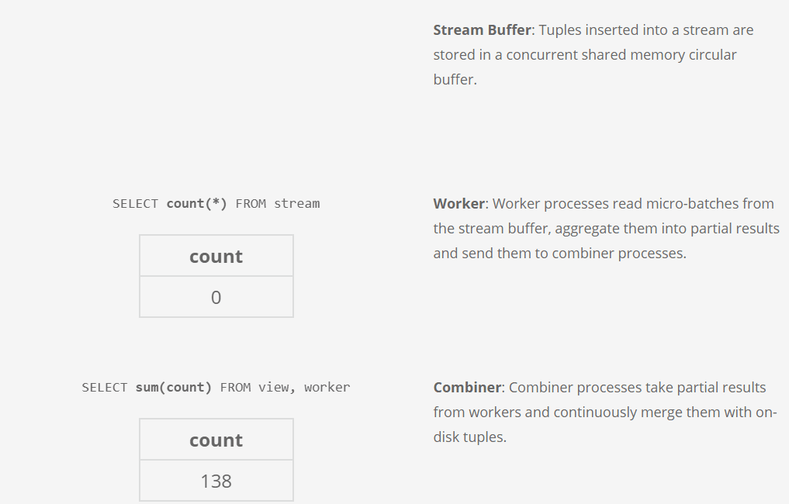This screenshot has height=504, width=789.
Task: Click the "count" header above the 0 cell
Action: tap(216, 257)
